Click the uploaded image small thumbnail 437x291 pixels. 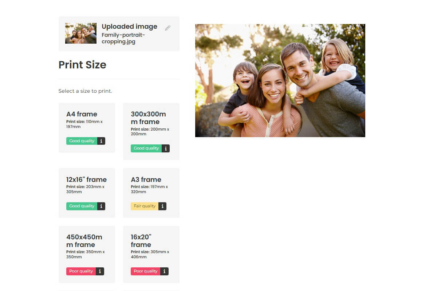coord(81,33)
